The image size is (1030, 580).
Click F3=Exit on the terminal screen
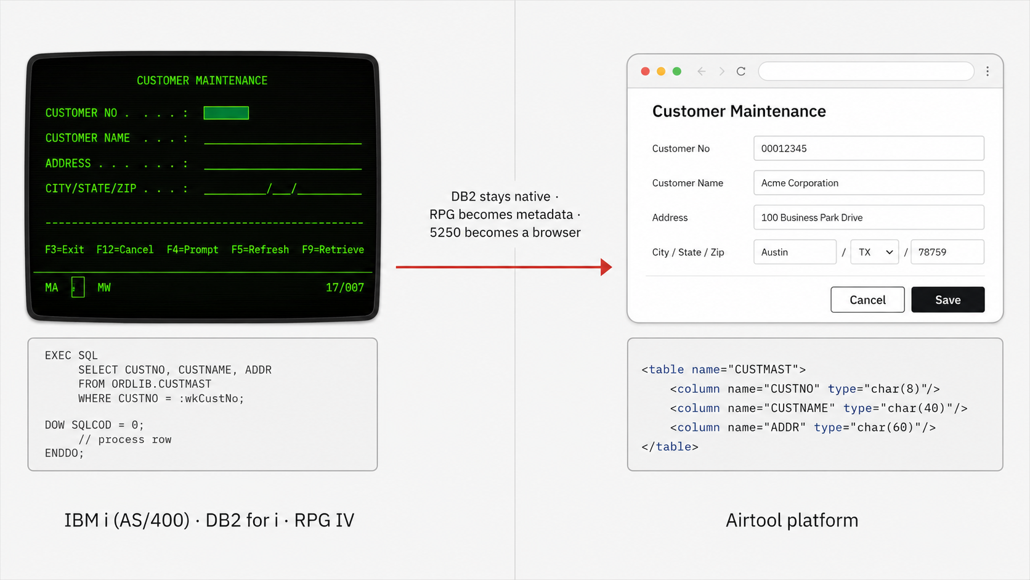pyautogui.click(x=64, y=250)
